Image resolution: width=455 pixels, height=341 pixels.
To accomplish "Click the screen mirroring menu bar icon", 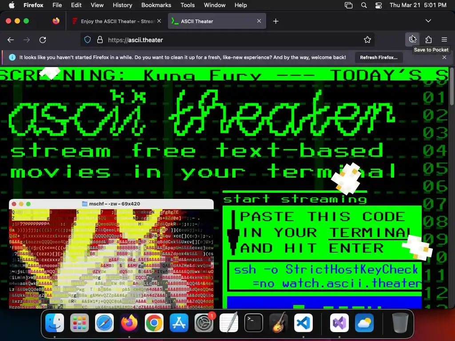I will click(x=348, y=5).
